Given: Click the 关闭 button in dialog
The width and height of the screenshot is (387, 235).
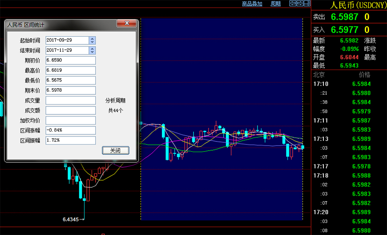Looking at the screenshot, I should pyautogui.click(x=115, y=150).
